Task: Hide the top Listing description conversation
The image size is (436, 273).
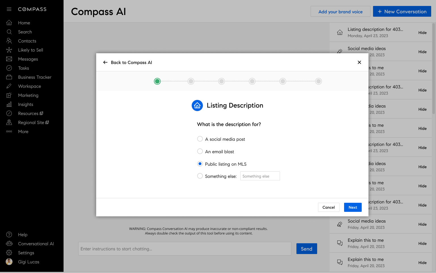Action: pos(422,33)
